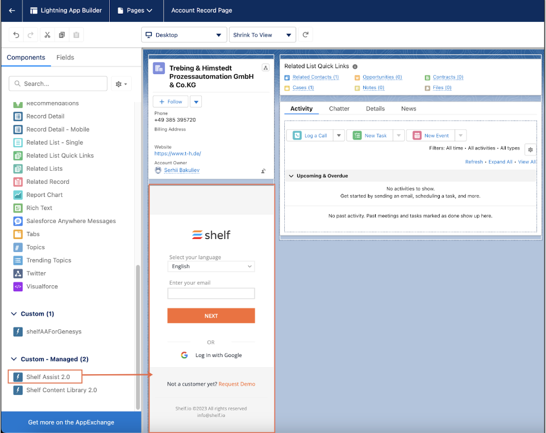The width and height of the screenshot is (546, 433).
Task: Select Record Detail component icon
Action: point(18,116)
